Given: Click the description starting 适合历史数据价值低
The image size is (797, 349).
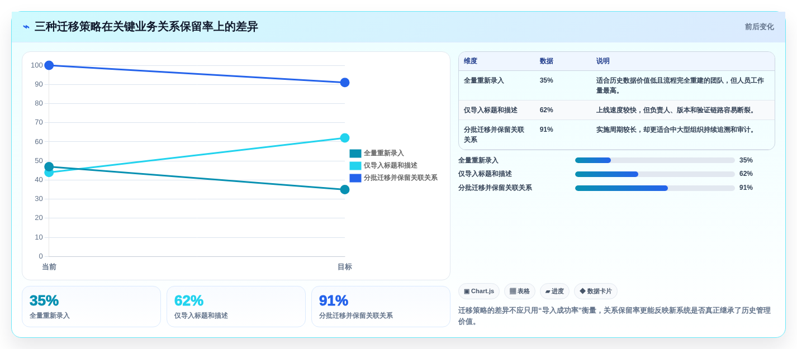Looking at the screenshot, I should click(680, 85).
